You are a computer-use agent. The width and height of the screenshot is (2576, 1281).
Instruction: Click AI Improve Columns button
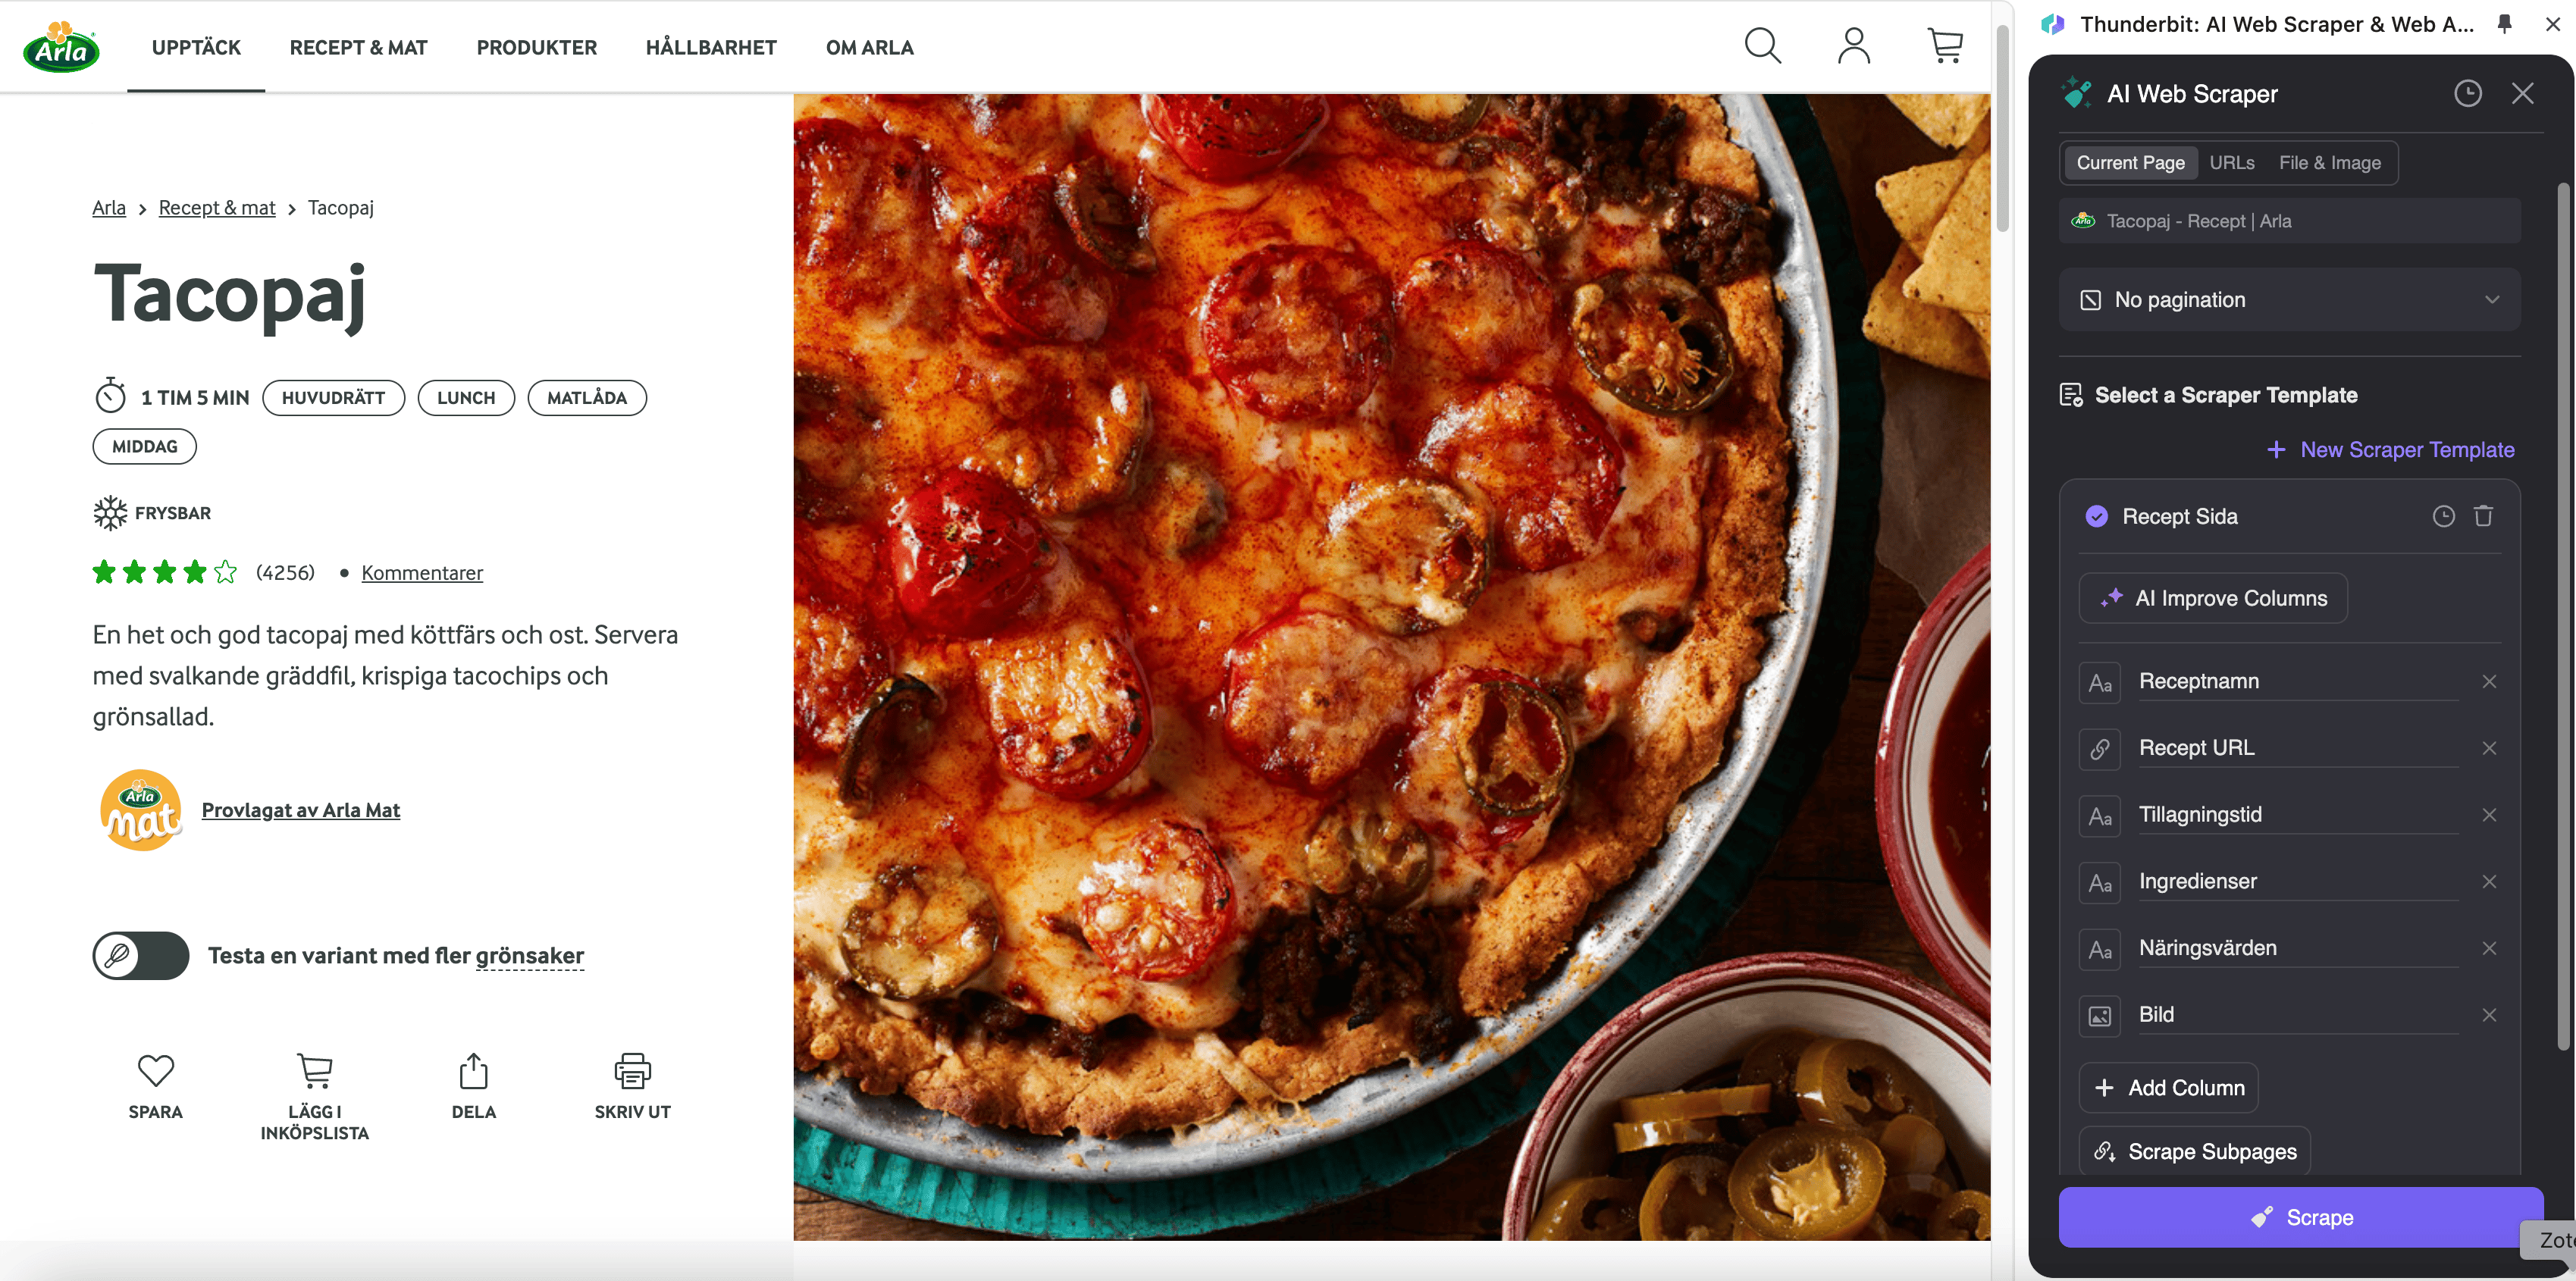[x=2213, y=598]
